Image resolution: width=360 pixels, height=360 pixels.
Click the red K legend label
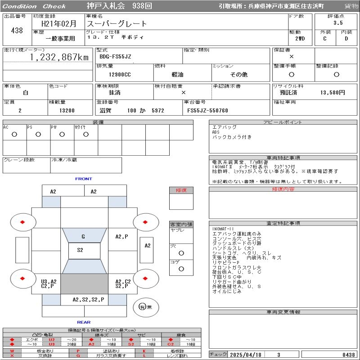click(144, 351)
